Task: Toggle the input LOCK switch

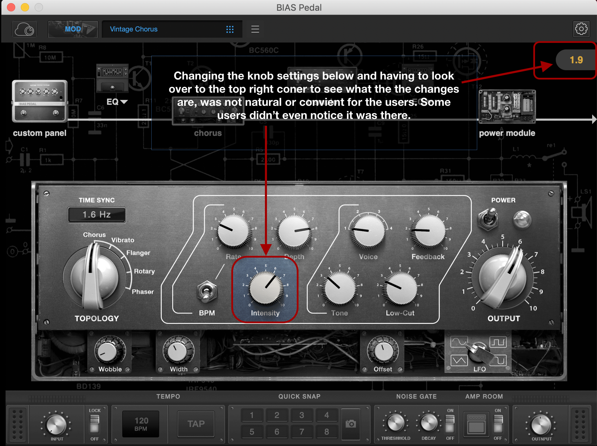Action: (95, 424)
